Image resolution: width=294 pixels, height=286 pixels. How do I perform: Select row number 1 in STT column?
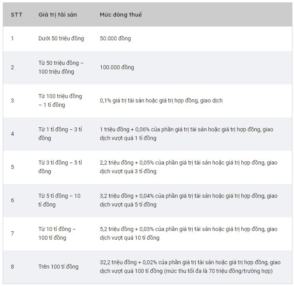click(x=12, y=38)
